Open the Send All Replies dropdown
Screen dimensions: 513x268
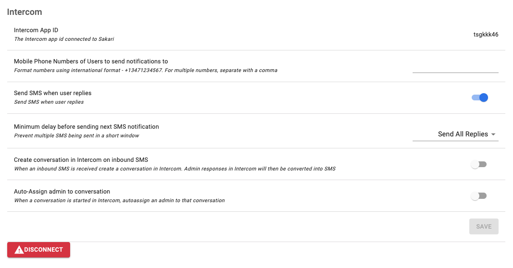pos(455,134)
